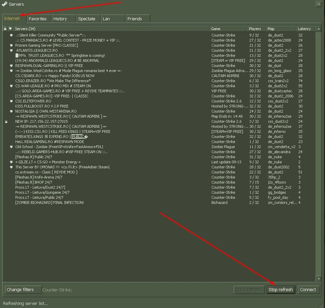The height and width of the screenshot is (308, 325).
Task: Open the Change filters panel
Action: coord(23,289)
